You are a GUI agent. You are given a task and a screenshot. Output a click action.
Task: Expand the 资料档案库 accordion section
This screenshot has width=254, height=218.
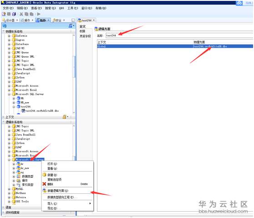click(4, 213)
